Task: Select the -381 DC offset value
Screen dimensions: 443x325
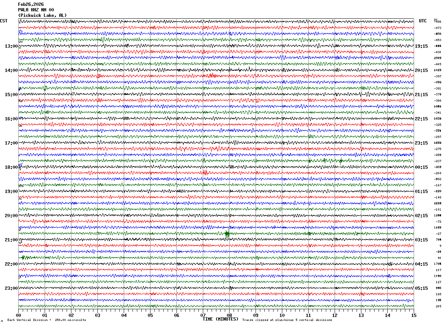Action: (438, 88)
